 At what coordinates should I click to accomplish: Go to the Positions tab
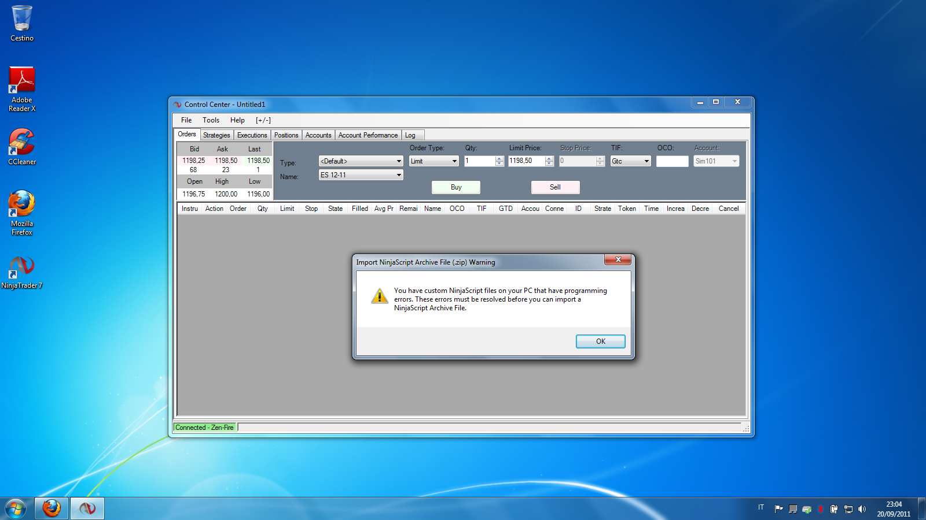pos(286,135)
